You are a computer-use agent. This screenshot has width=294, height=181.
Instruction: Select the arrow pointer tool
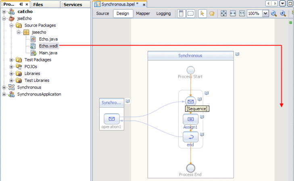202,13
